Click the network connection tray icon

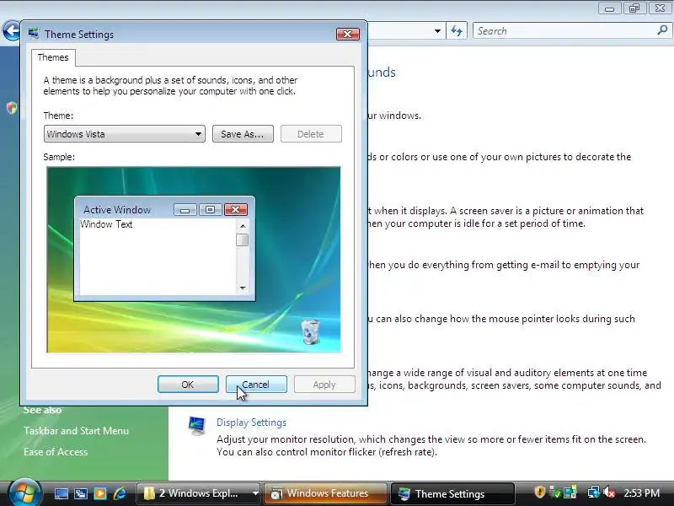click(x=594, y=493)
